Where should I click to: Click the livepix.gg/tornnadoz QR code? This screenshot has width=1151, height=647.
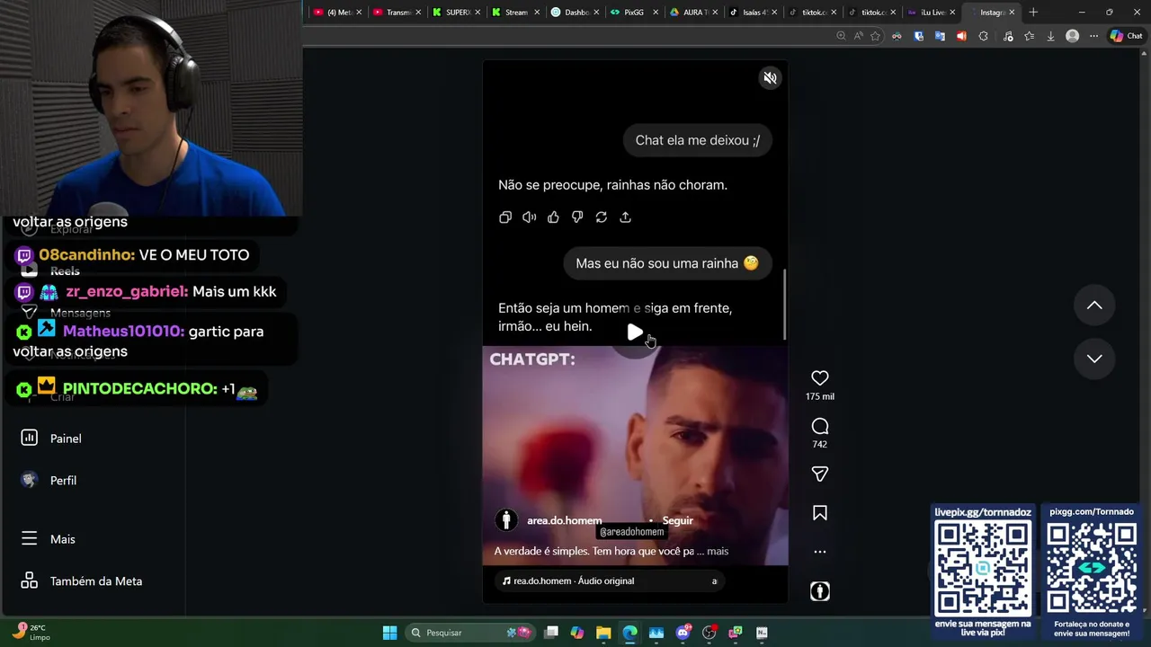pos(983,567)
